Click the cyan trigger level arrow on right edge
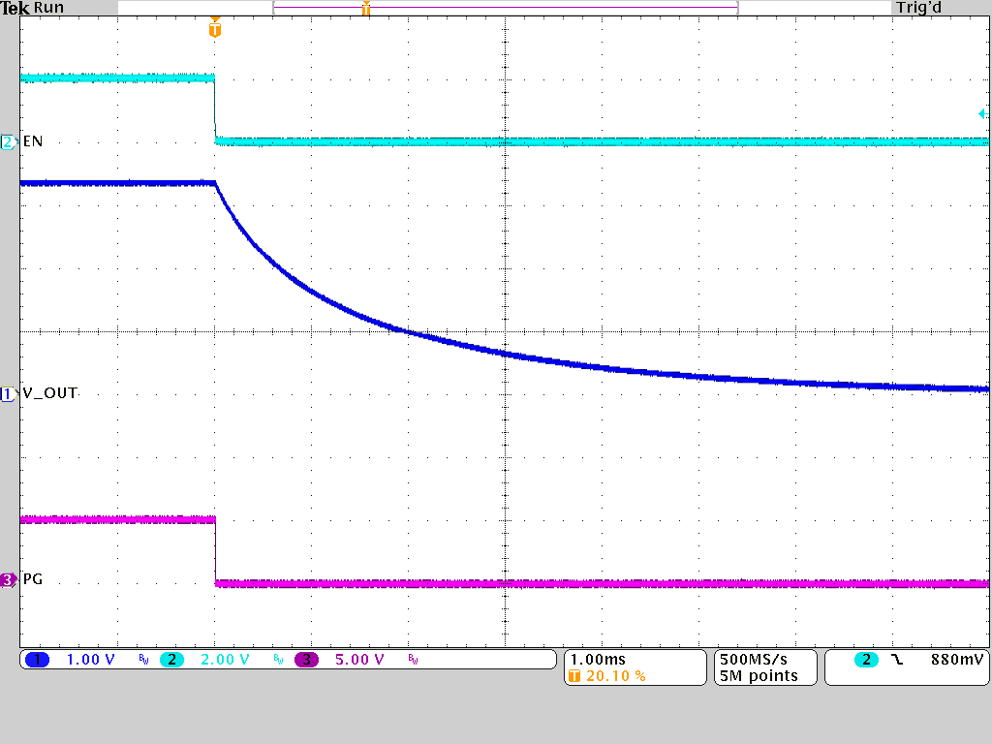992x744 pixels. pos(984,115)
